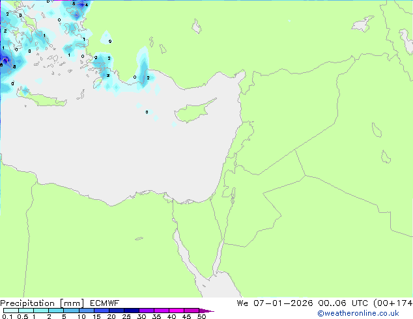The image size is (413, 319).
Task: Open the weatheronline.co.uk link
Action: [358, 313]
